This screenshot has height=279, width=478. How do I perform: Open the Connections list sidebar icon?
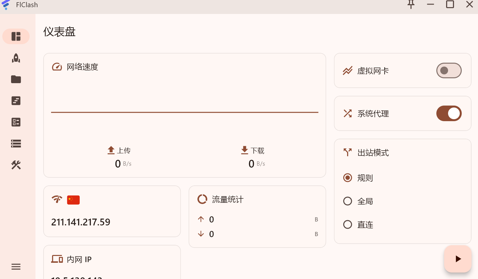coord(16,122)
